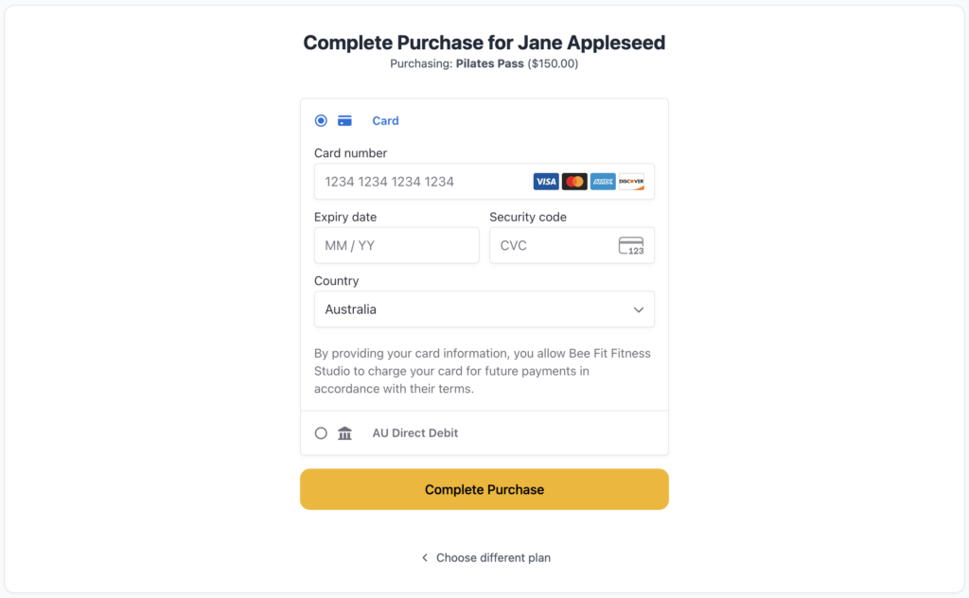969x598 pixels.
Task: Switch to the AU Direct Debit option label
Action: (414, 433)
